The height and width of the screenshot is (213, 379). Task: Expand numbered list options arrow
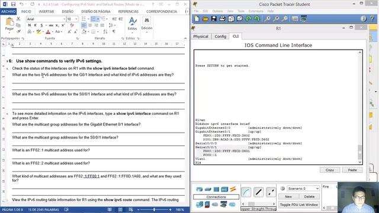(x=98, y=19)
